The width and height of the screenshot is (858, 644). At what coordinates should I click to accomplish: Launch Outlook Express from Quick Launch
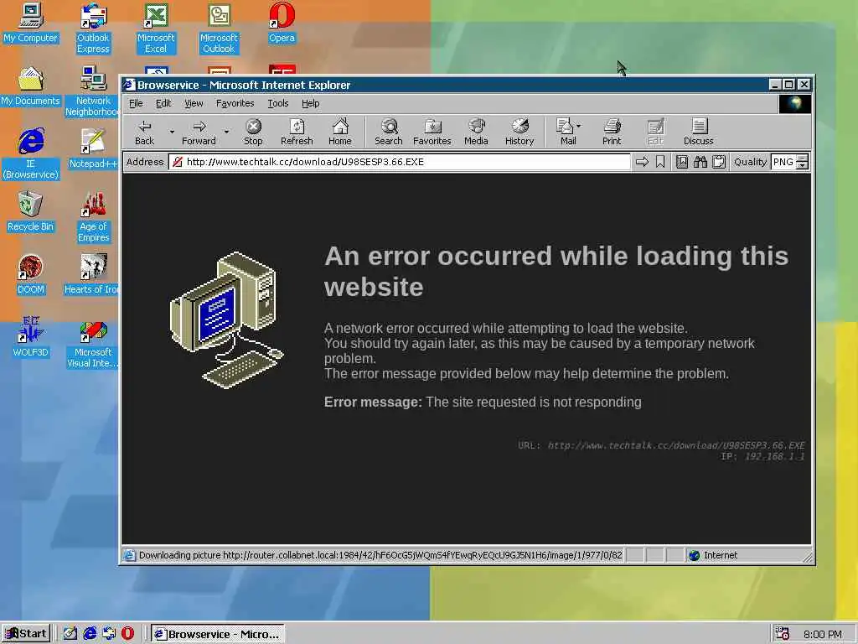coord(109,634)
